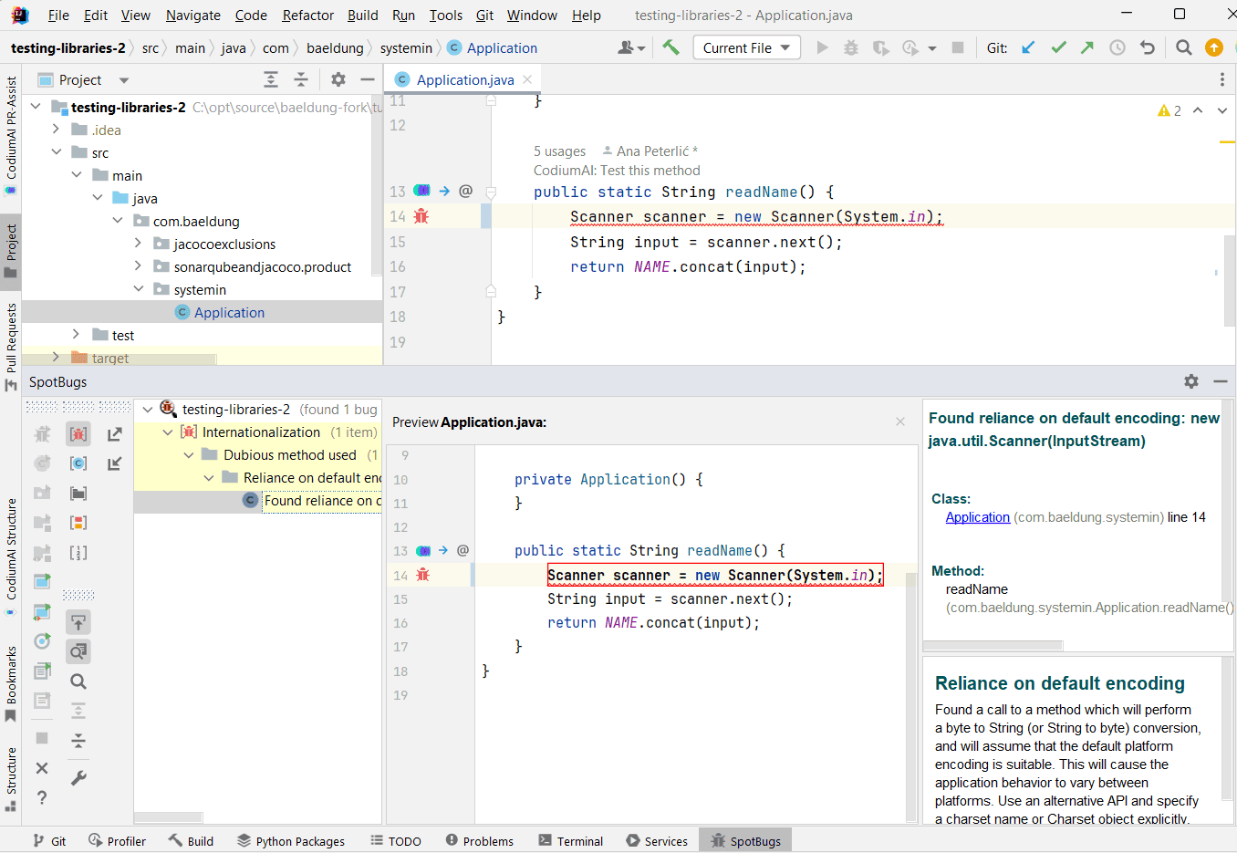The height and width of the screenshot is (853, 1237).
Task: Open the Current File run configuration dropdown
Action: tap(746, 47)
